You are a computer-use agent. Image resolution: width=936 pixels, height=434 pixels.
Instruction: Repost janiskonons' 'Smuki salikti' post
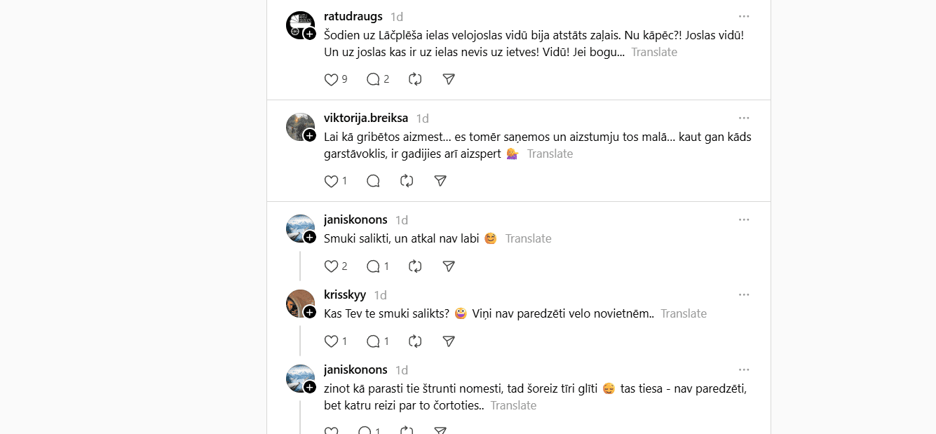pos(415,266)
